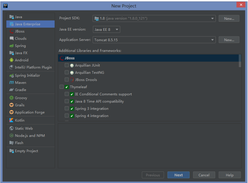The image size is (248, 183).
Task: Close the New Project window
Action: point(241,5)
